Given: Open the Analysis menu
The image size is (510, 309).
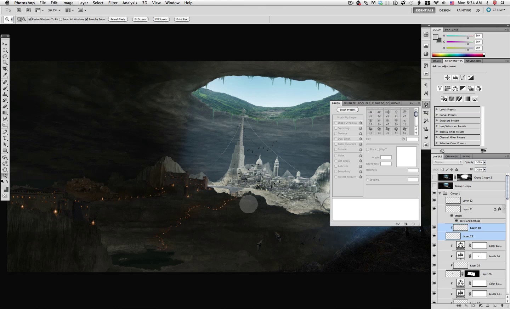Looking at the screenshot, I should point(130,3).
